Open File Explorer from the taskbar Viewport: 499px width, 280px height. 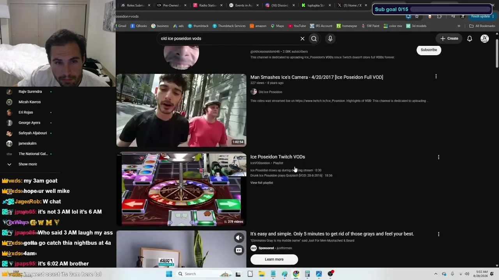coord(262,274)
